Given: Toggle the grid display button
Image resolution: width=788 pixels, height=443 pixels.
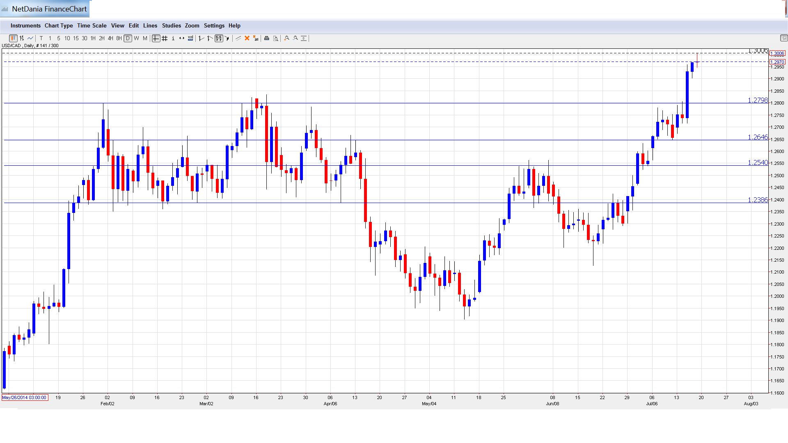Looking at the screenshot, I should (x=165, y=38).
